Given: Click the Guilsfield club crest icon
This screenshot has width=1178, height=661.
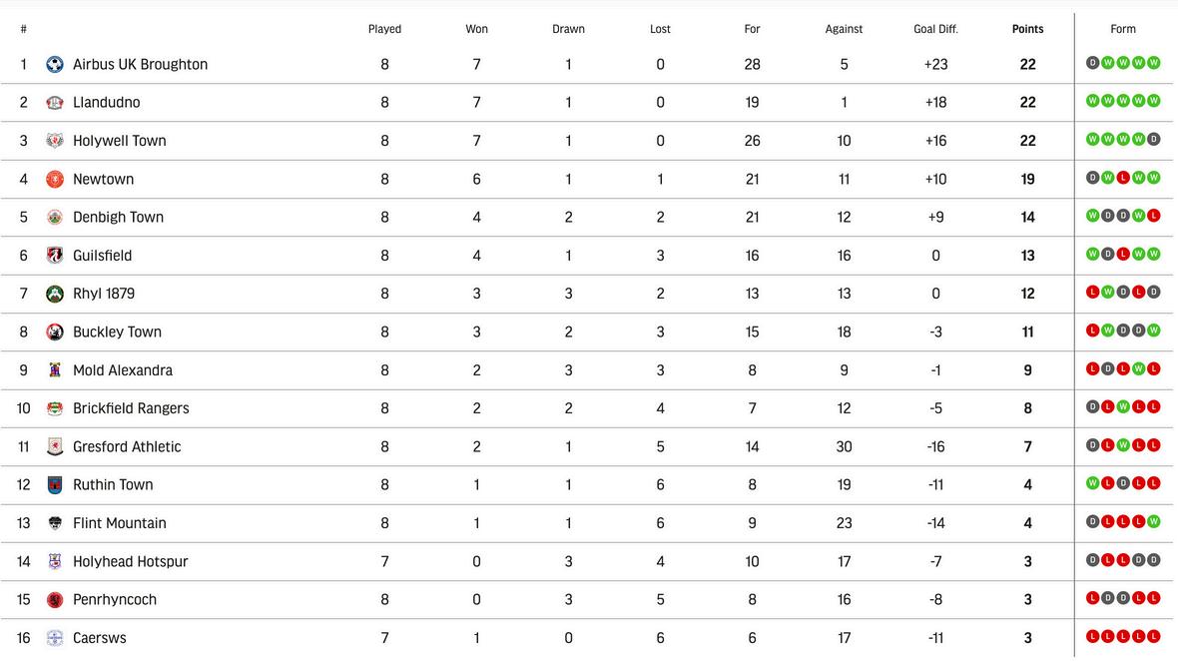Looking at the screenshot, I should pyautogui.click(x=55, y=256).
